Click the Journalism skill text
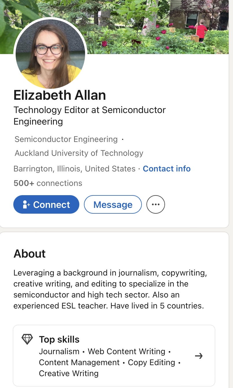The height and width of the screenshot is (388, 233). tap(59, 352)
